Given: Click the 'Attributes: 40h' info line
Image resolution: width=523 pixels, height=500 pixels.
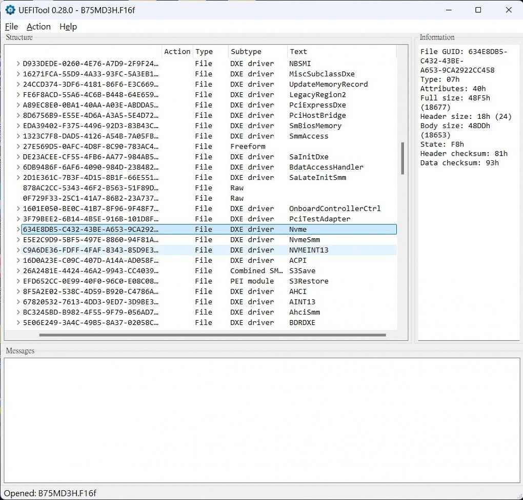Looking at the screenshot, I should click(453, 89).
